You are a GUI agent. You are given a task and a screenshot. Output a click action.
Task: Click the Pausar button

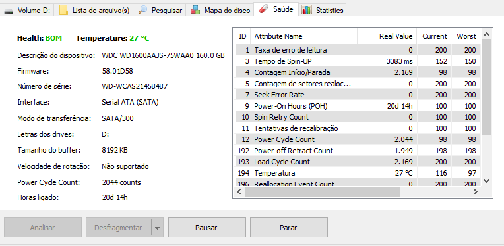(206, 228)
